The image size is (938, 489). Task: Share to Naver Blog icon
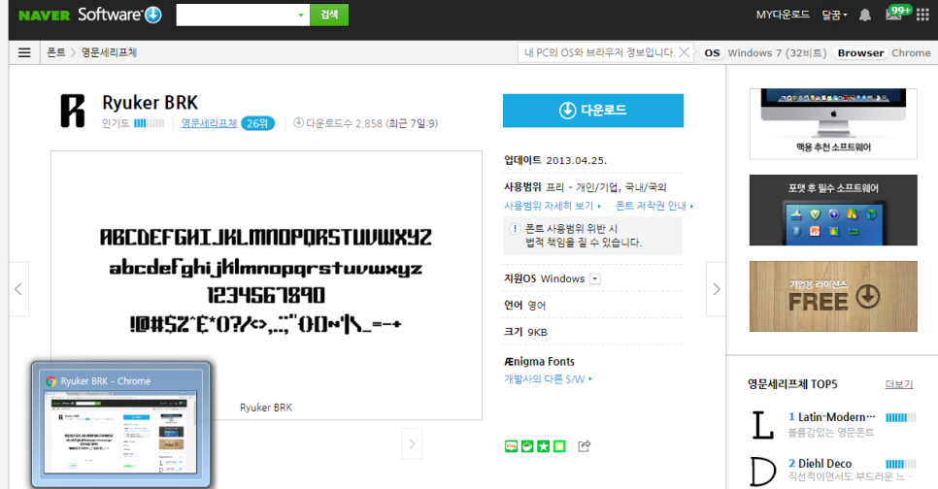(x=511, y=446)
